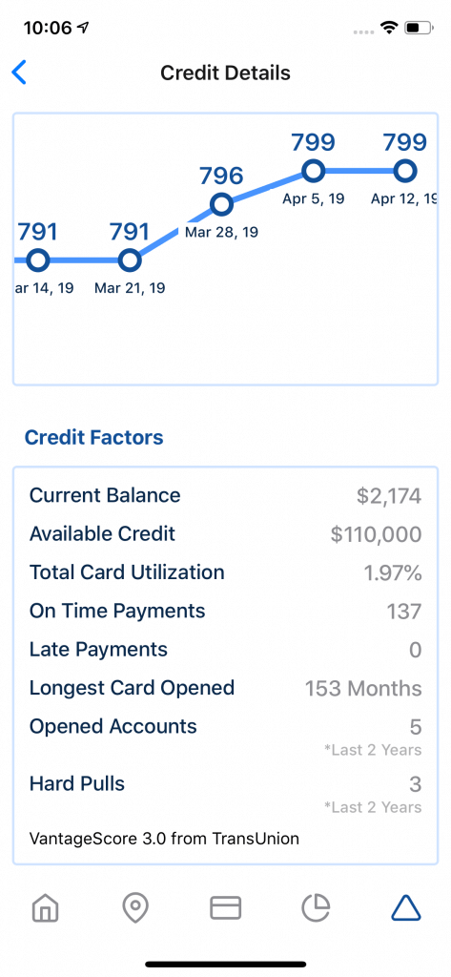The height and width of the screenshot is (977, 451).
Task: Tap the blue back chevron
Action: click(19, 73)
